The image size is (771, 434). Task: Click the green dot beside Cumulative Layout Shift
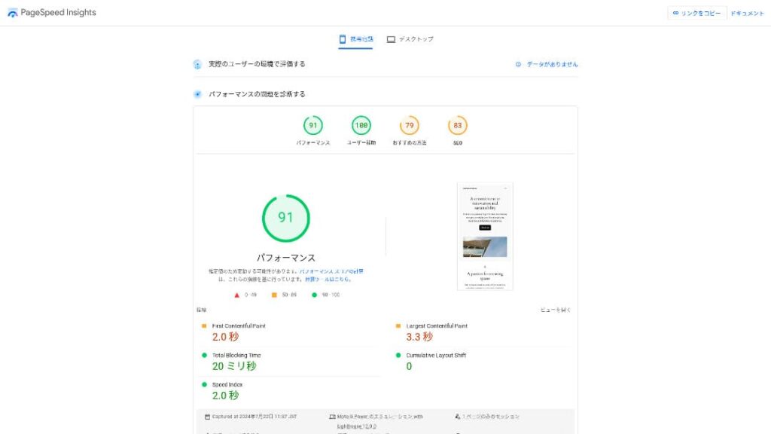pos(398,356)
